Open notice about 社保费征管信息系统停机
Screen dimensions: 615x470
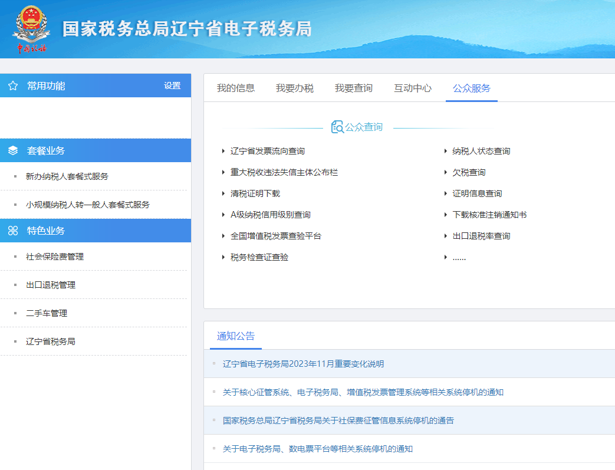338,420
